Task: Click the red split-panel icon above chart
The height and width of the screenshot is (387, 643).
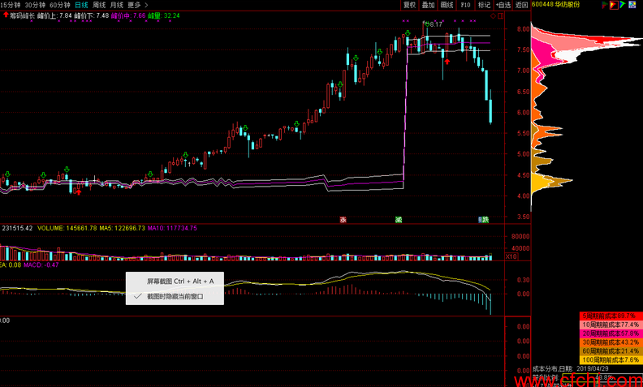Action: pos(501,15)
